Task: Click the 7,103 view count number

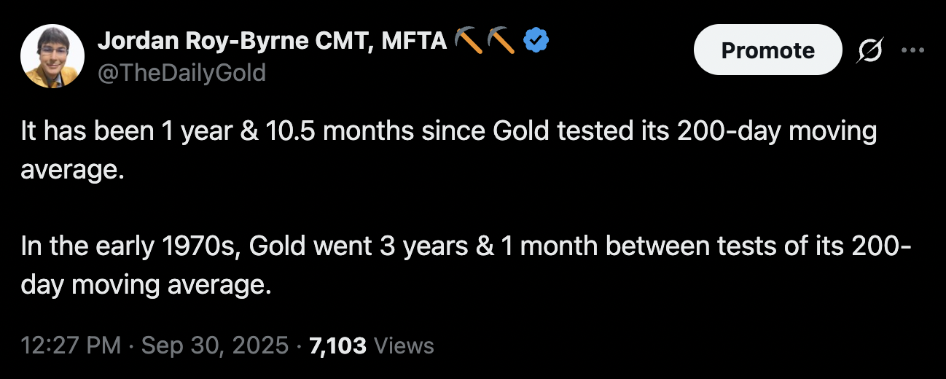Action: (337, 345)
